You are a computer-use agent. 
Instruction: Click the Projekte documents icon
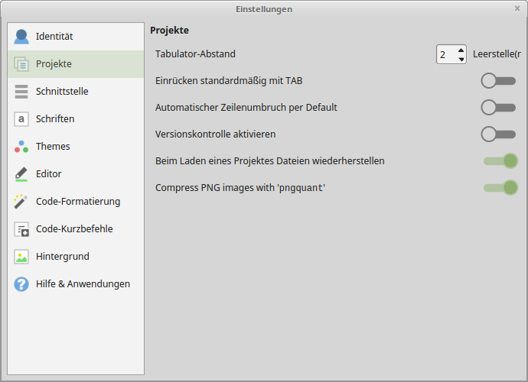pyautogui.click(x=21, y=64)
